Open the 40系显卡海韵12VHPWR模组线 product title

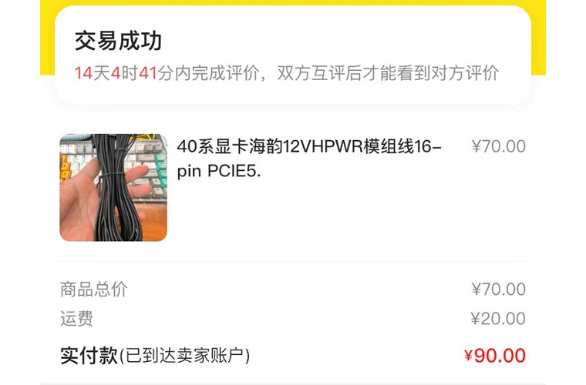[x=309, y=159]
